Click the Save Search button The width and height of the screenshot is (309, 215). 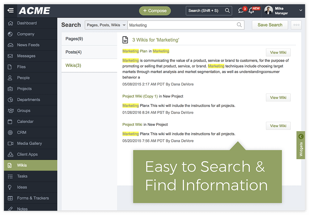click(x=270, y=25)
